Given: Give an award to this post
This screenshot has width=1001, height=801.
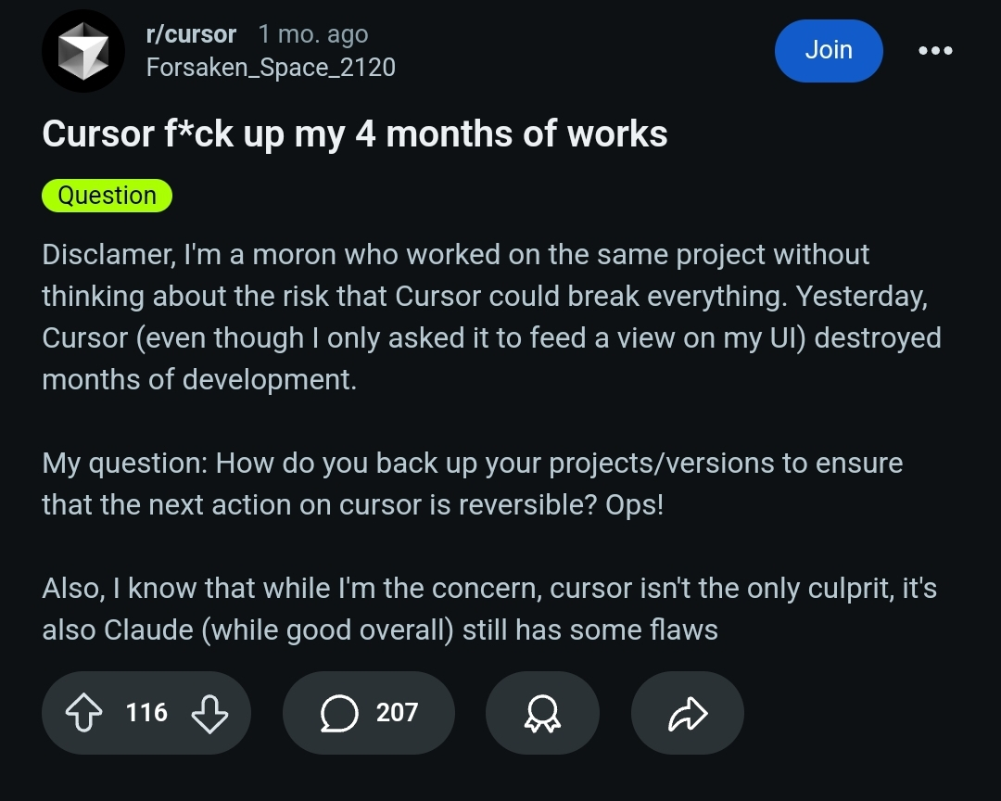Looking at the screenshot, I should [x=542, y=713].
